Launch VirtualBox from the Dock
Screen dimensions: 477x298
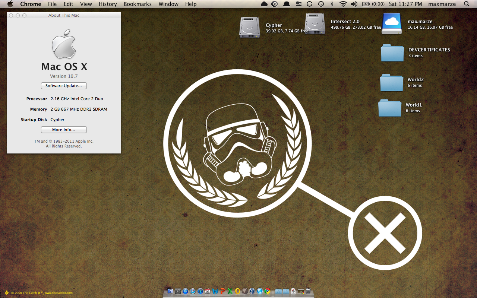pos(252,291)
